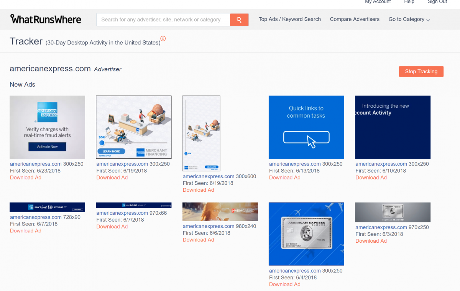Viewport: 460px width, 291px height.
Task: Download the 970x250 Business Platinum ad
Action: 371,241
